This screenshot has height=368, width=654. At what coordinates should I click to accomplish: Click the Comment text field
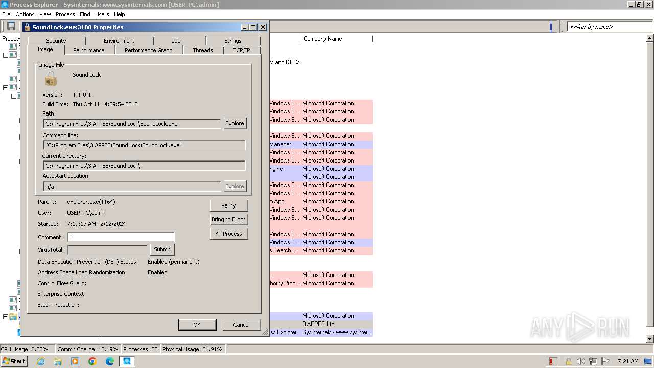pos(121,237)
